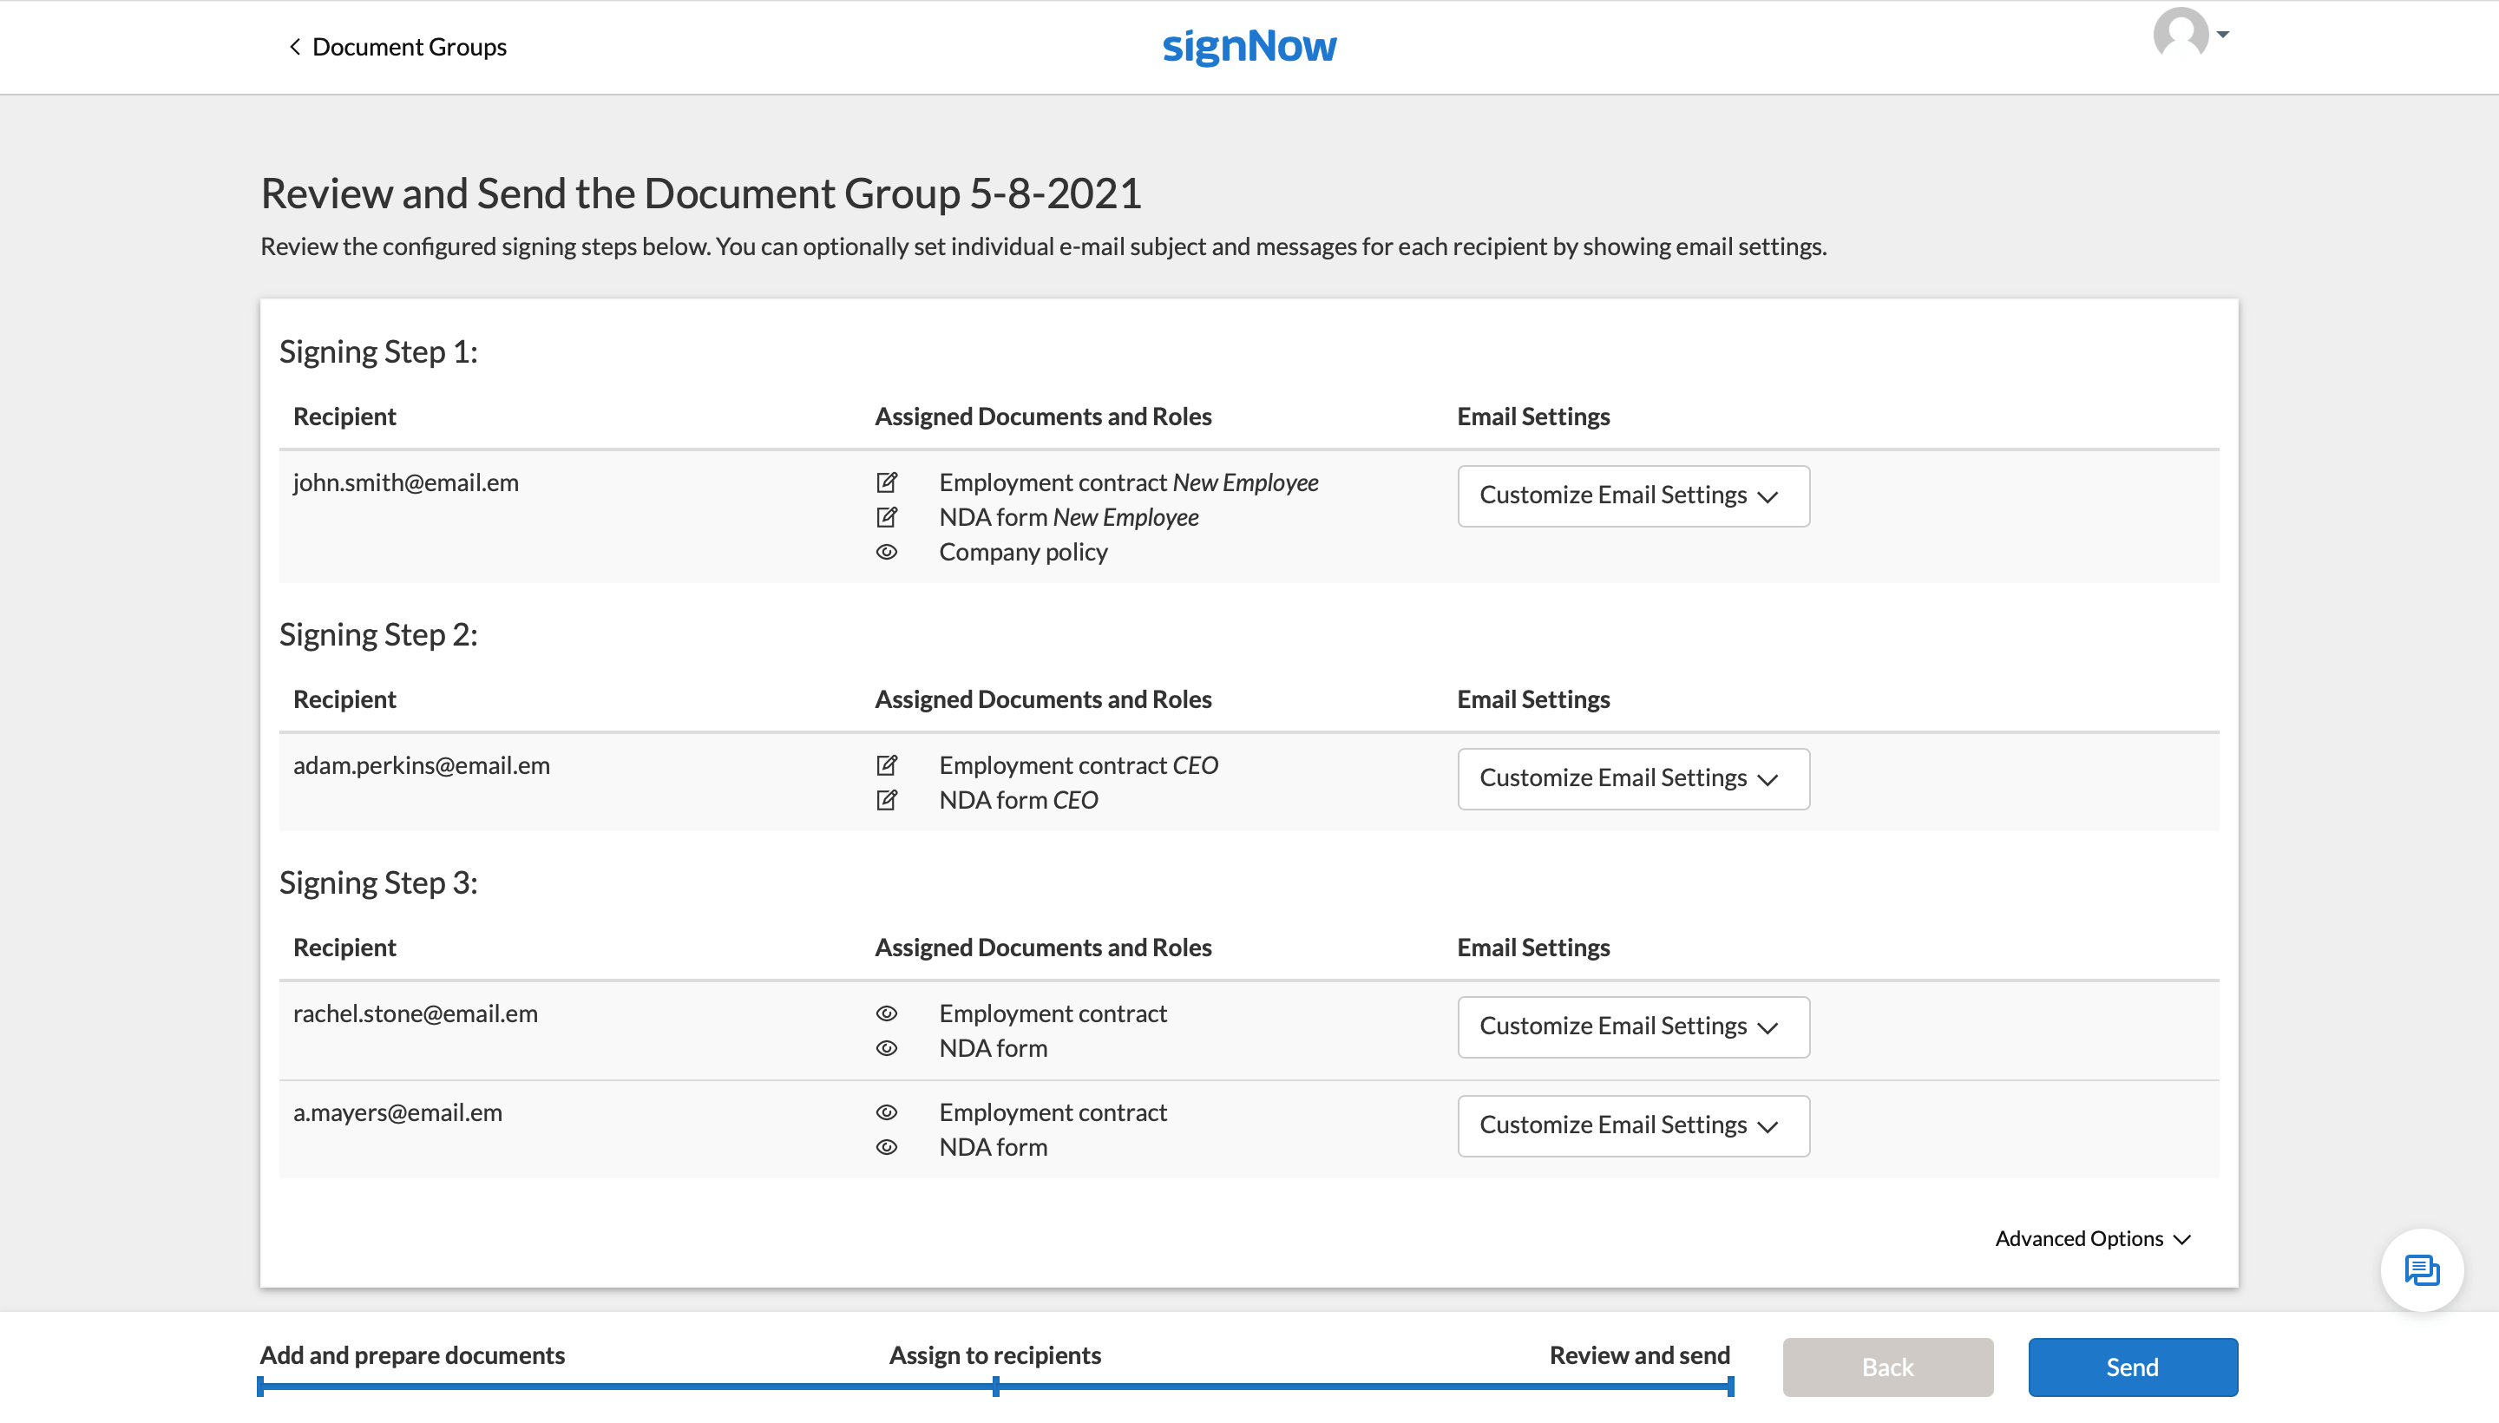Expand Customize Email Settings for a.mayers
Viewport: 2499px width, 1423px height.
point(1632,1125)
